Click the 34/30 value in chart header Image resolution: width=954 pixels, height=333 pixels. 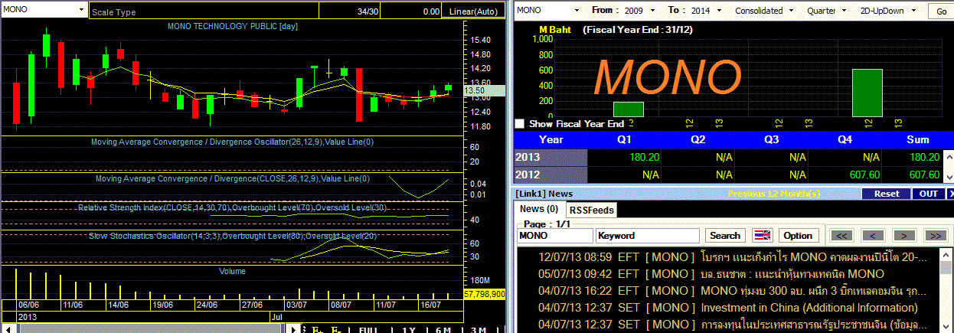[368, 11]
